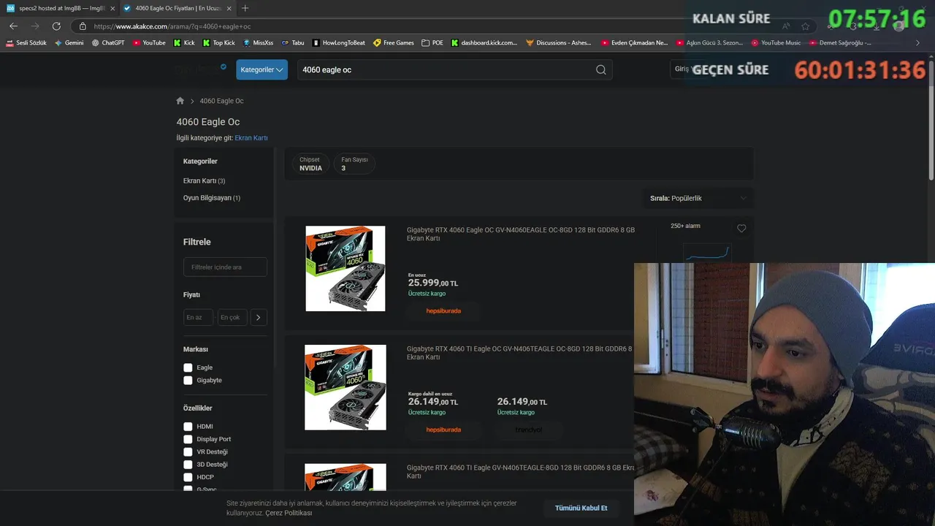Accept all cookies with Tümünü Kabul Et
This screenshot has width=935, height=526.
[581, 508]
